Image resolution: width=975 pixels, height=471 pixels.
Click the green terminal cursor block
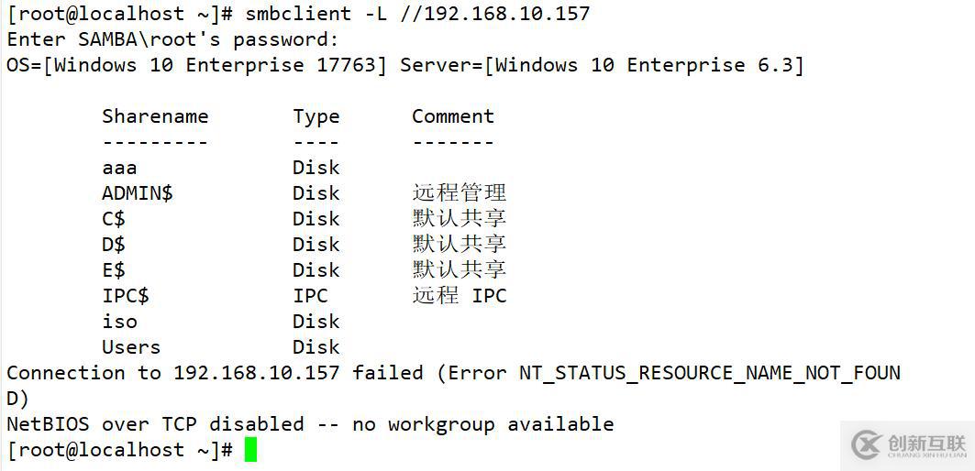click(250, 450)
